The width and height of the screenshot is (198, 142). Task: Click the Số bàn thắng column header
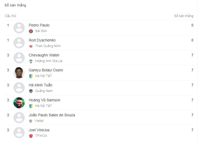[x=184, y=16]
